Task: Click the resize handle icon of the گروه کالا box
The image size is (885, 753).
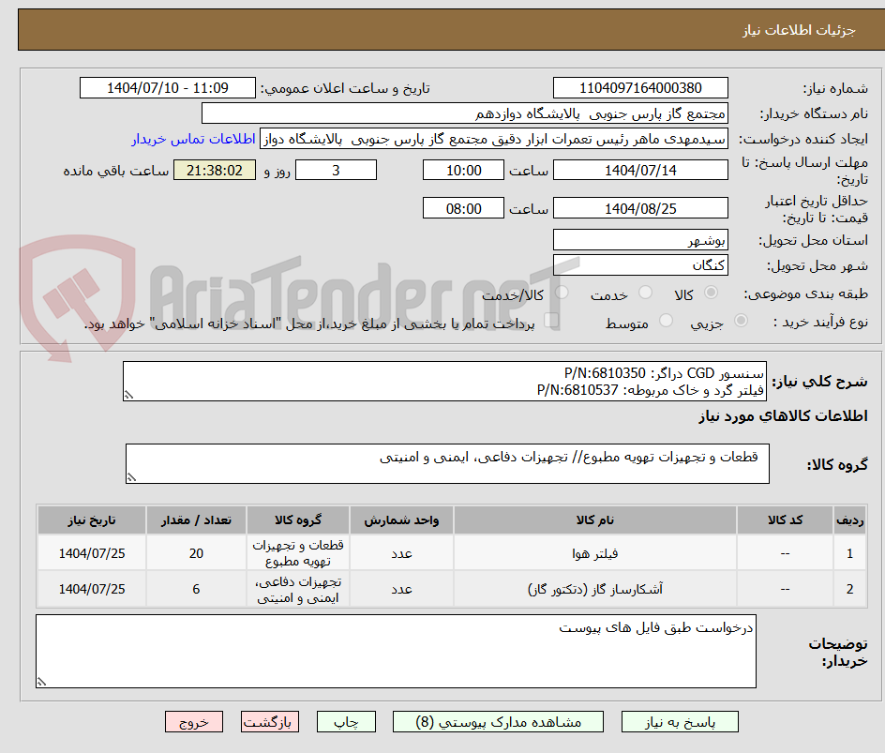Action: coord(132,476)
